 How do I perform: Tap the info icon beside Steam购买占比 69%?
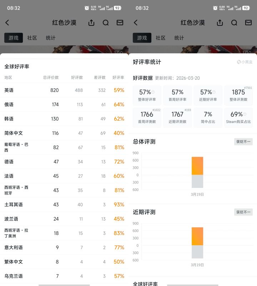245,114
